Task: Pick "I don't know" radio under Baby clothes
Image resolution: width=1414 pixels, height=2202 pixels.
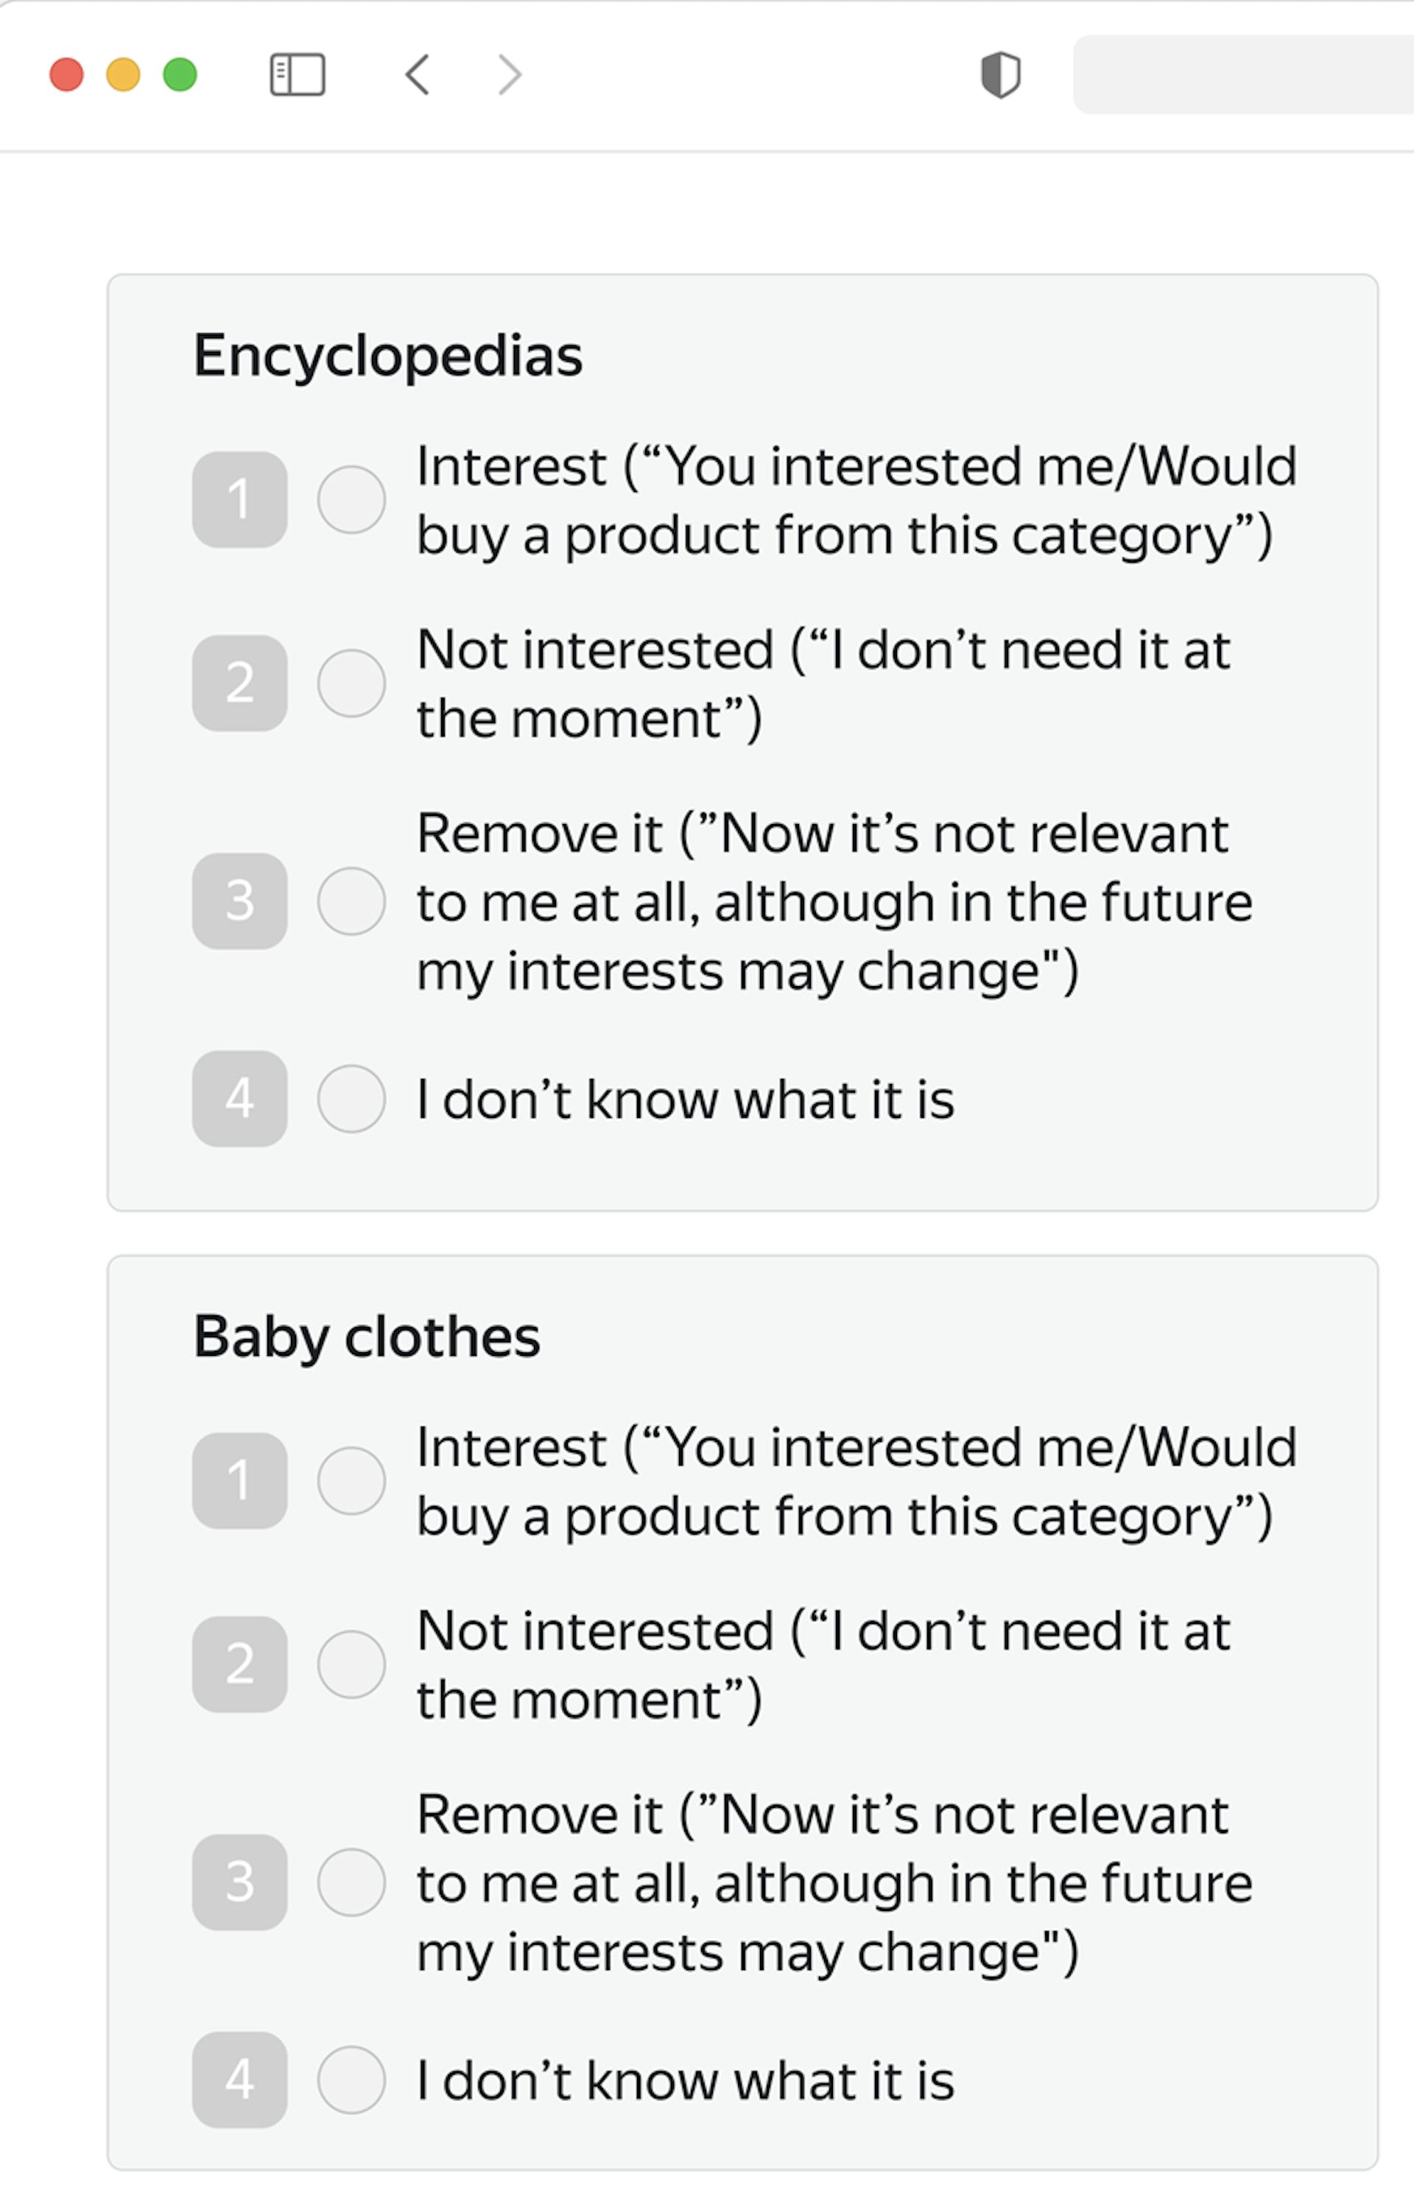Action: (x=351, y=2079)
